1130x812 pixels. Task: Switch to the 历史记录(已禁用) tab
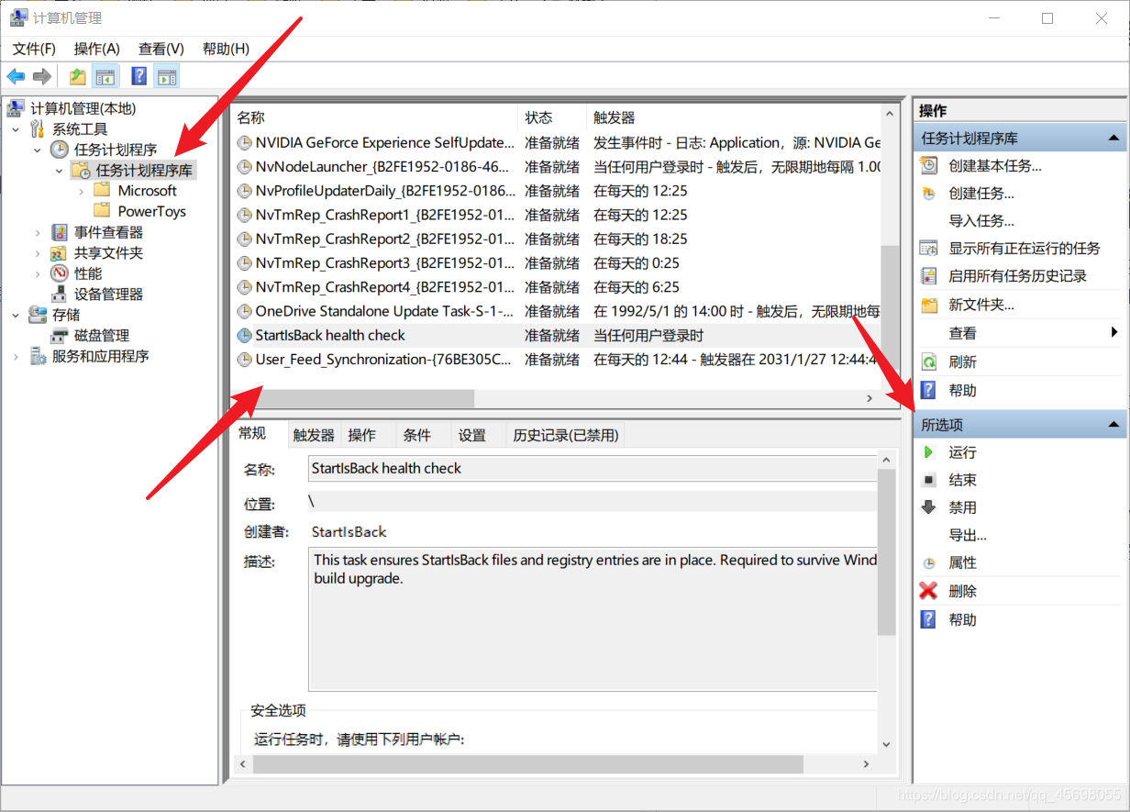coord(566,435)
